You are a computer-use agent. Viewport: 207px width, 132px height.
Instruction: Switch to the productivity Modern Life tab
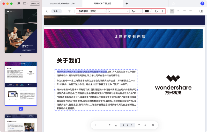tap(62, 4)
